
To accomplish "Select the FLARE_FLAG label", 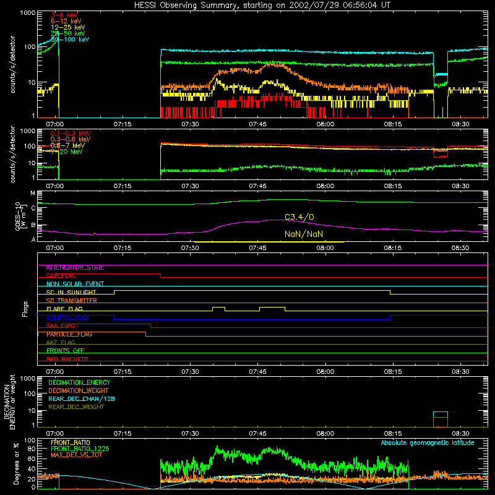I will tap(64, 309).
